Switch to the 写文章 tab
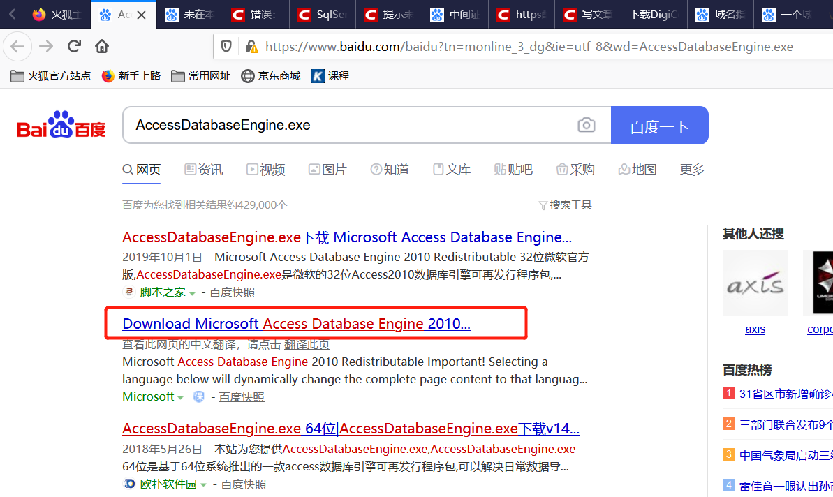Screen dimensions: 833x497 point(588,15)
